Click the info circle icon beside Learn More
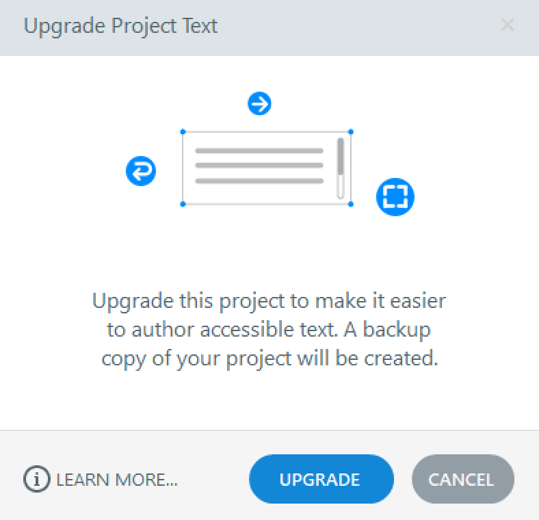 point(37,480)
